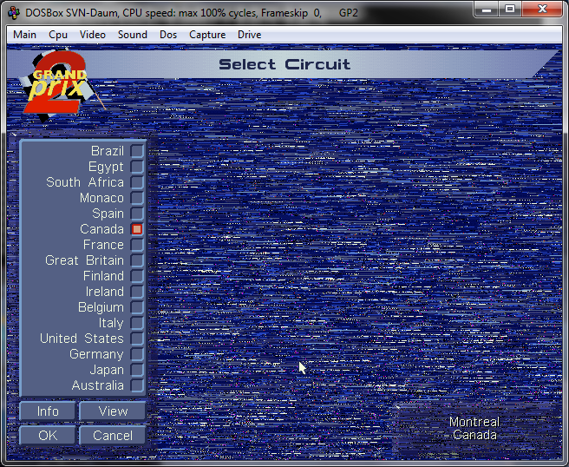Select the Ireland circuit checkbox
The height and width of the screenshot is (467, 569).
point(137,292)
